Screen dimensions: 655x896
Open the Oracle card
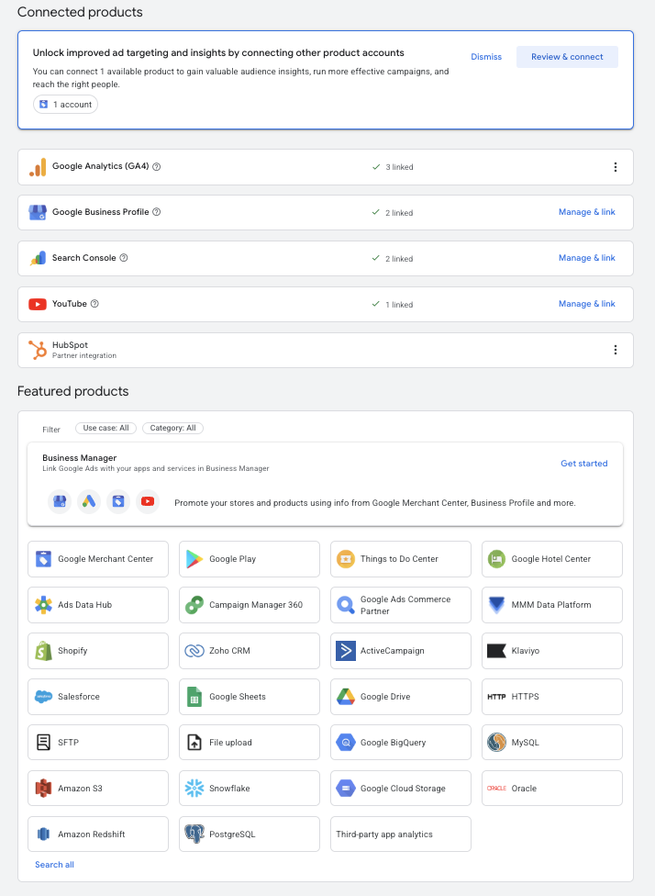tap(552, 789)
